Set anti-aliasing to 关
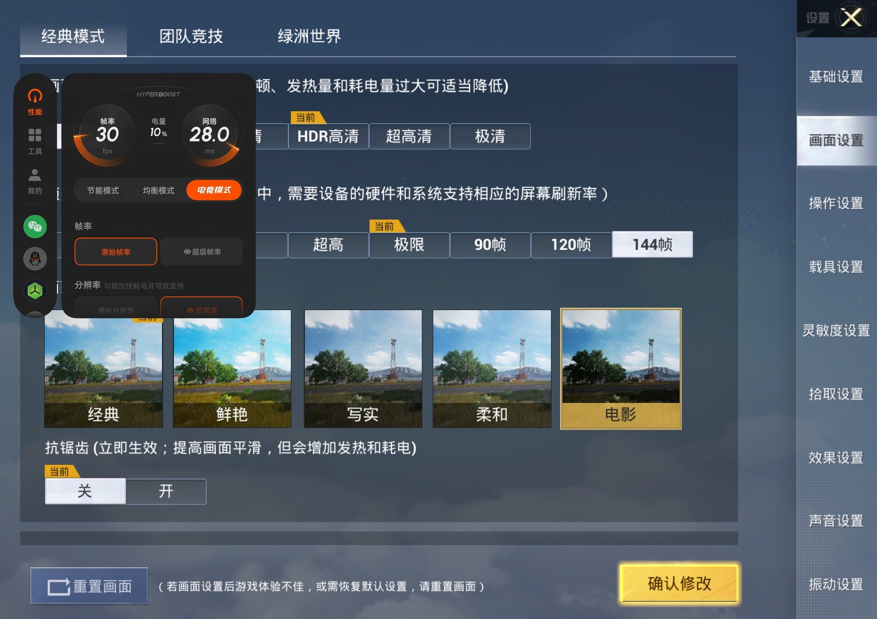Image resolution: width=877 pixels, height=619 pixels. click(85, 491)
